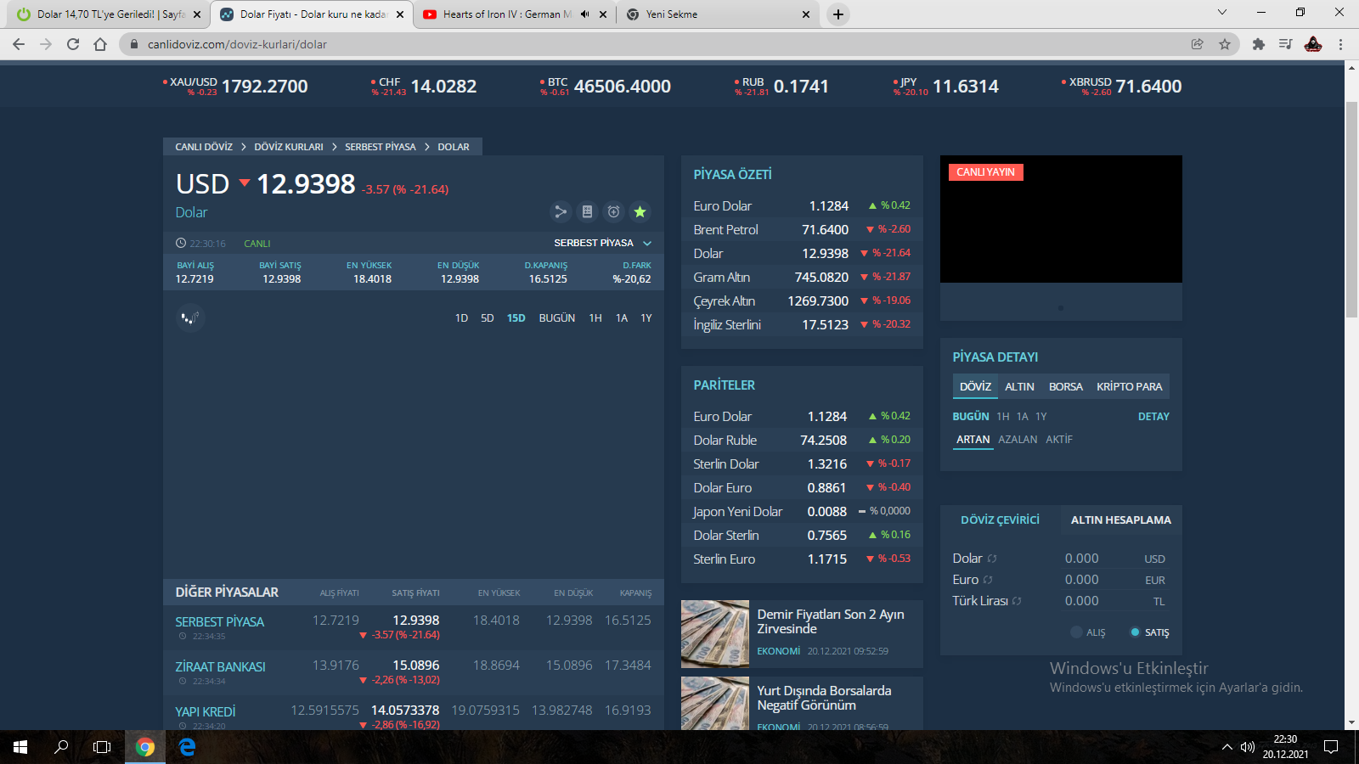Switch the chart range to 5D

[x=488, y=318]
